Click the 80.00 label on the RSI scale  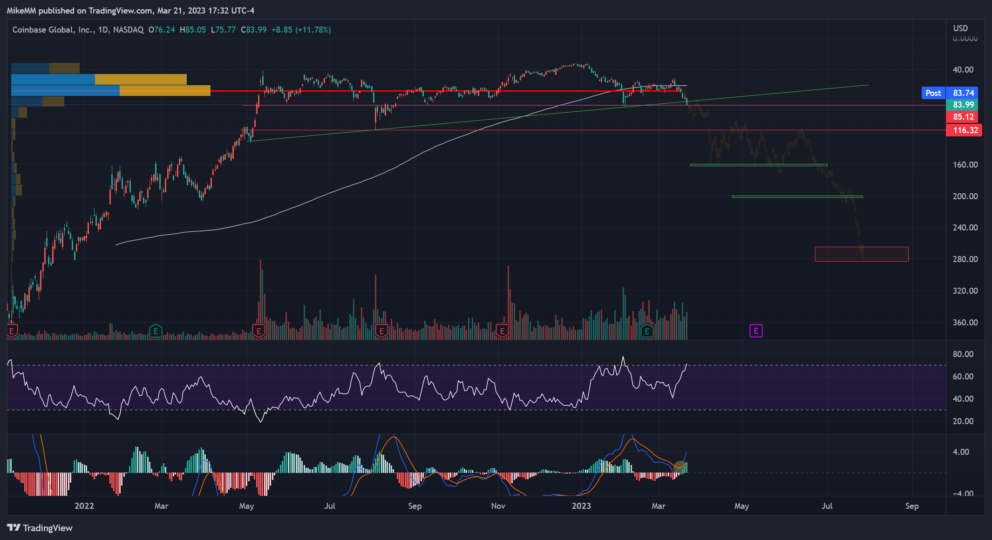click(x=963, y=354)
